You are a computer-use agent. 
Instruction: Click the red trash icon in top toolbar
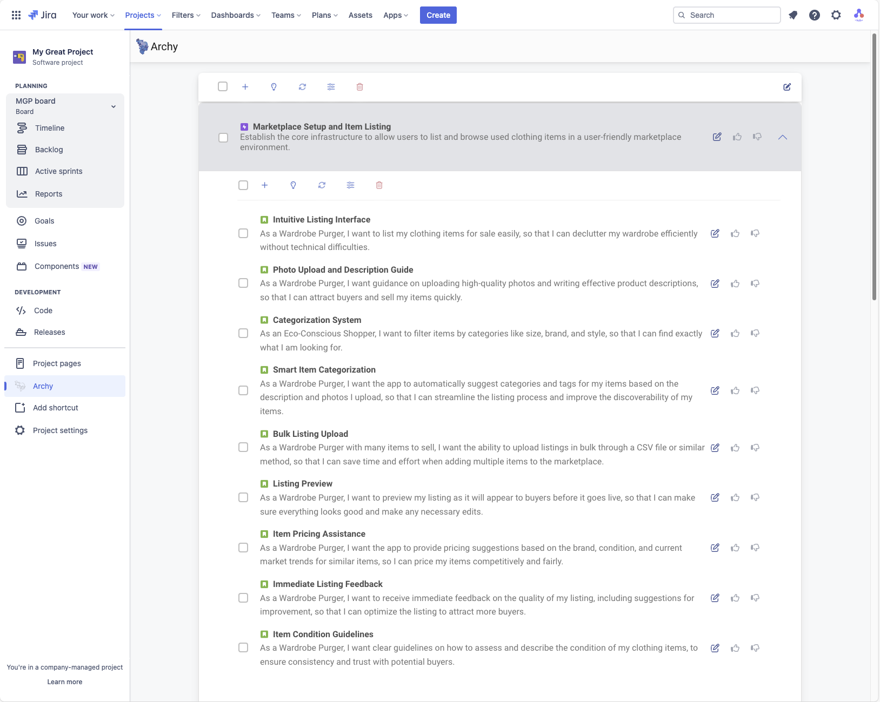[x=359, y=87]
